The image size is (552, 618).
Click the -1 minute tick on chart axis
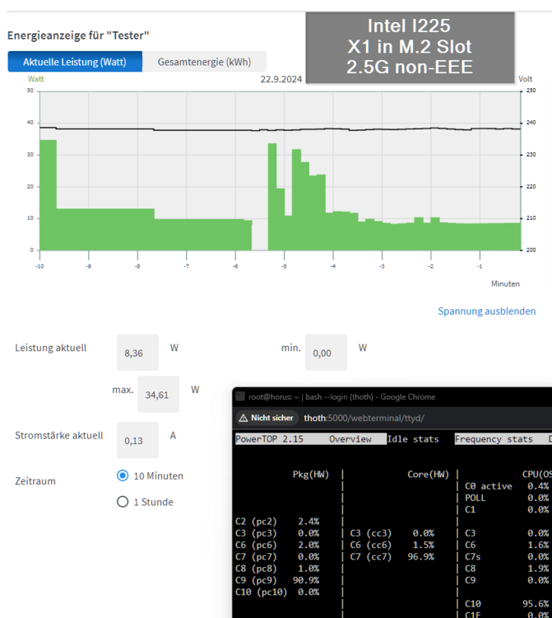point(480,266)
